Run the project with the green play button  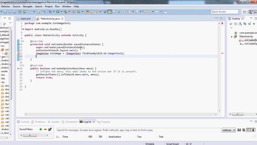(x=58, y=12)
